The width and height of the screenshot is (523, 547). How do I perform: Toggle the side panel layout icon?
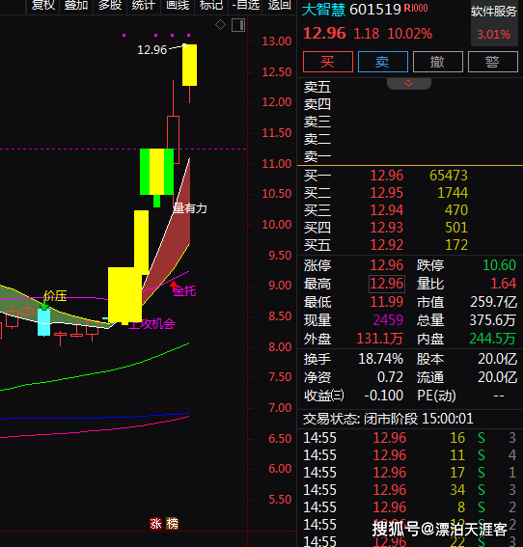pos(238,25)
